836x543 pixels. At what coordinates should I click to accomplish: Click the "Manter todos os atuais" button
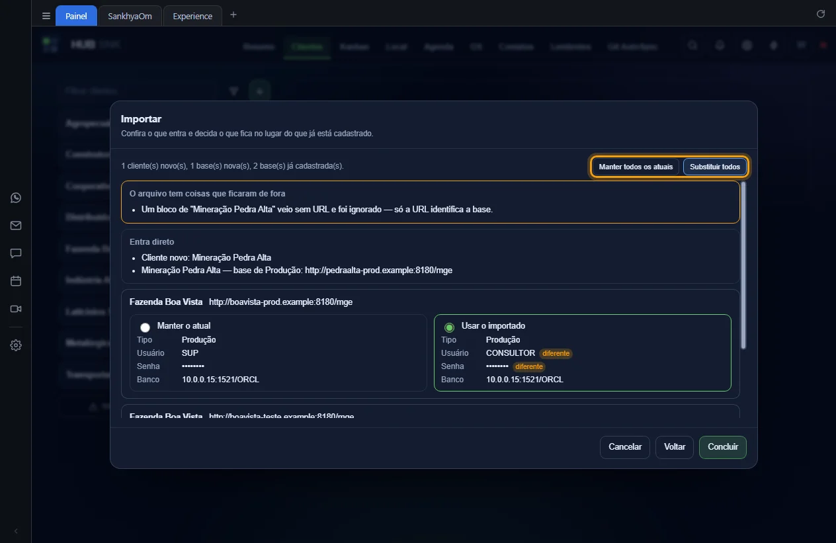[636, 167]
